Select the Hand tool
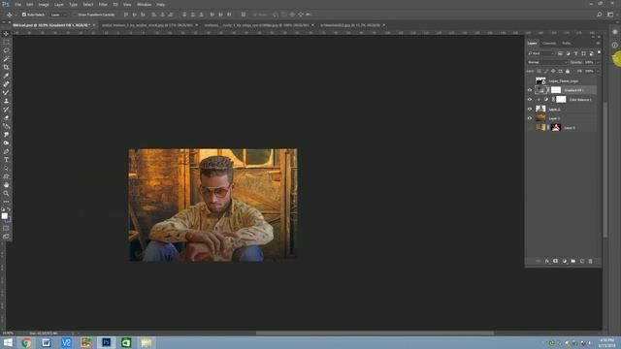The width and height of the screenshot is (621, 349). tap(6, 185)
